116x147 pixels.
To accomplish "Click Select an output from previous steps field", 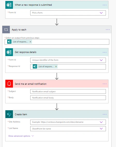I will coord(57,42).
